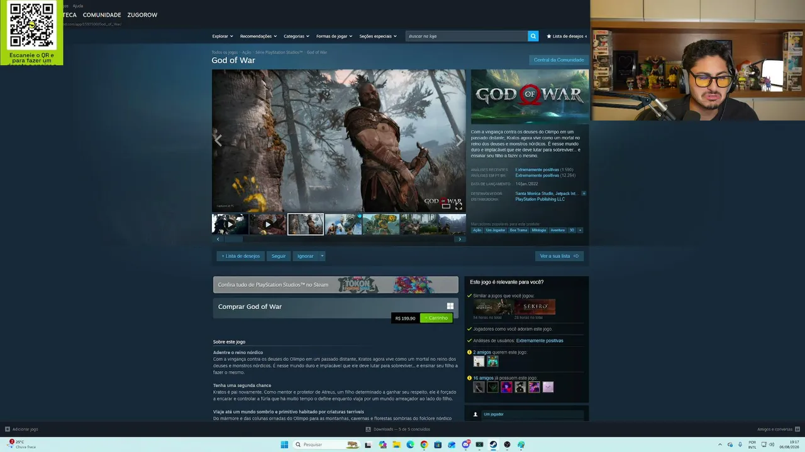Select the Mitologia tag
The image size is (805, 452).
tap(539, 230)
